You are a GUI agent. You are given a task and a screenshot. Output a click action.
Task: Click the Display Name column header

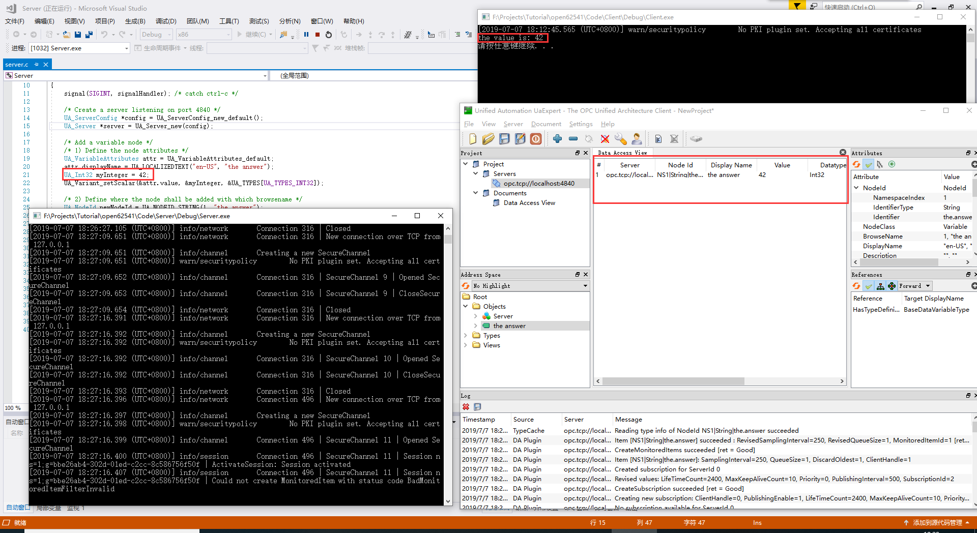tap(731, 165)
